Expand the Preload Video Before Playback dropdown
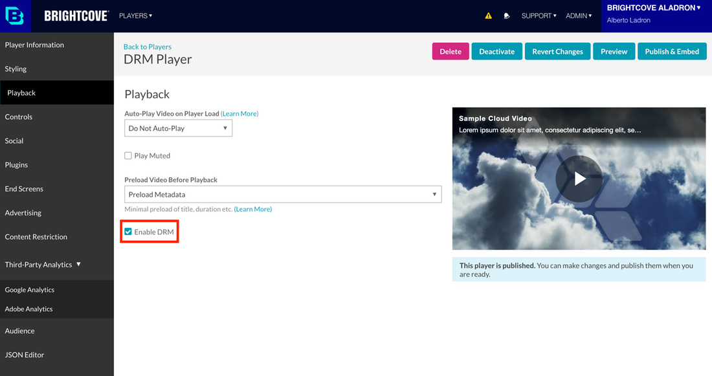This screenshot has width=712, height=376. [x=283, y=194]
